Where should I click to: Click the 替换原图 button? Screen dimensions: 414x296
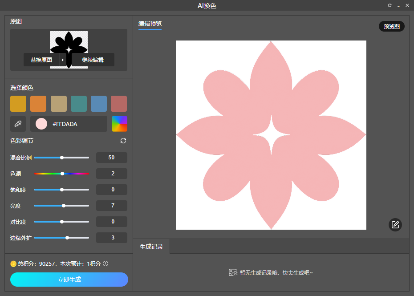pyautogui.click(x=41, y=60)
